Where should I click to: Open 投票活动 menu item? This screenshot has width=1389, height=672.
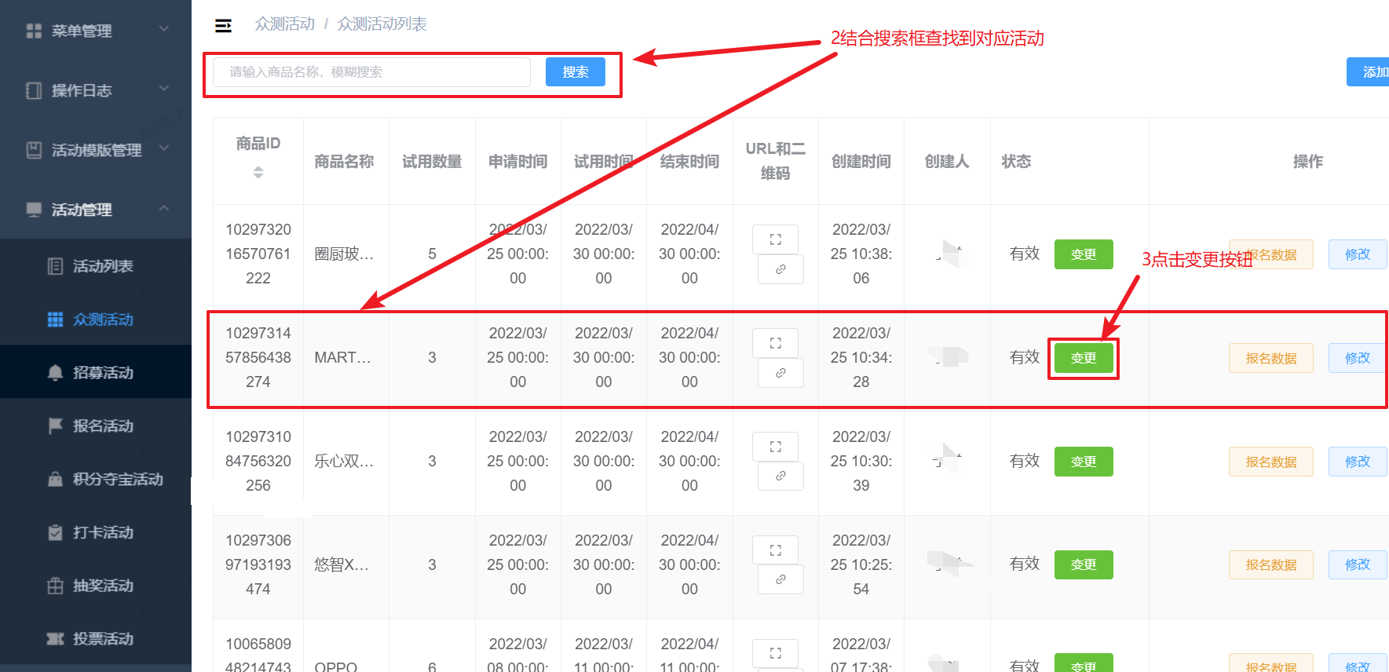coord(96,639)
